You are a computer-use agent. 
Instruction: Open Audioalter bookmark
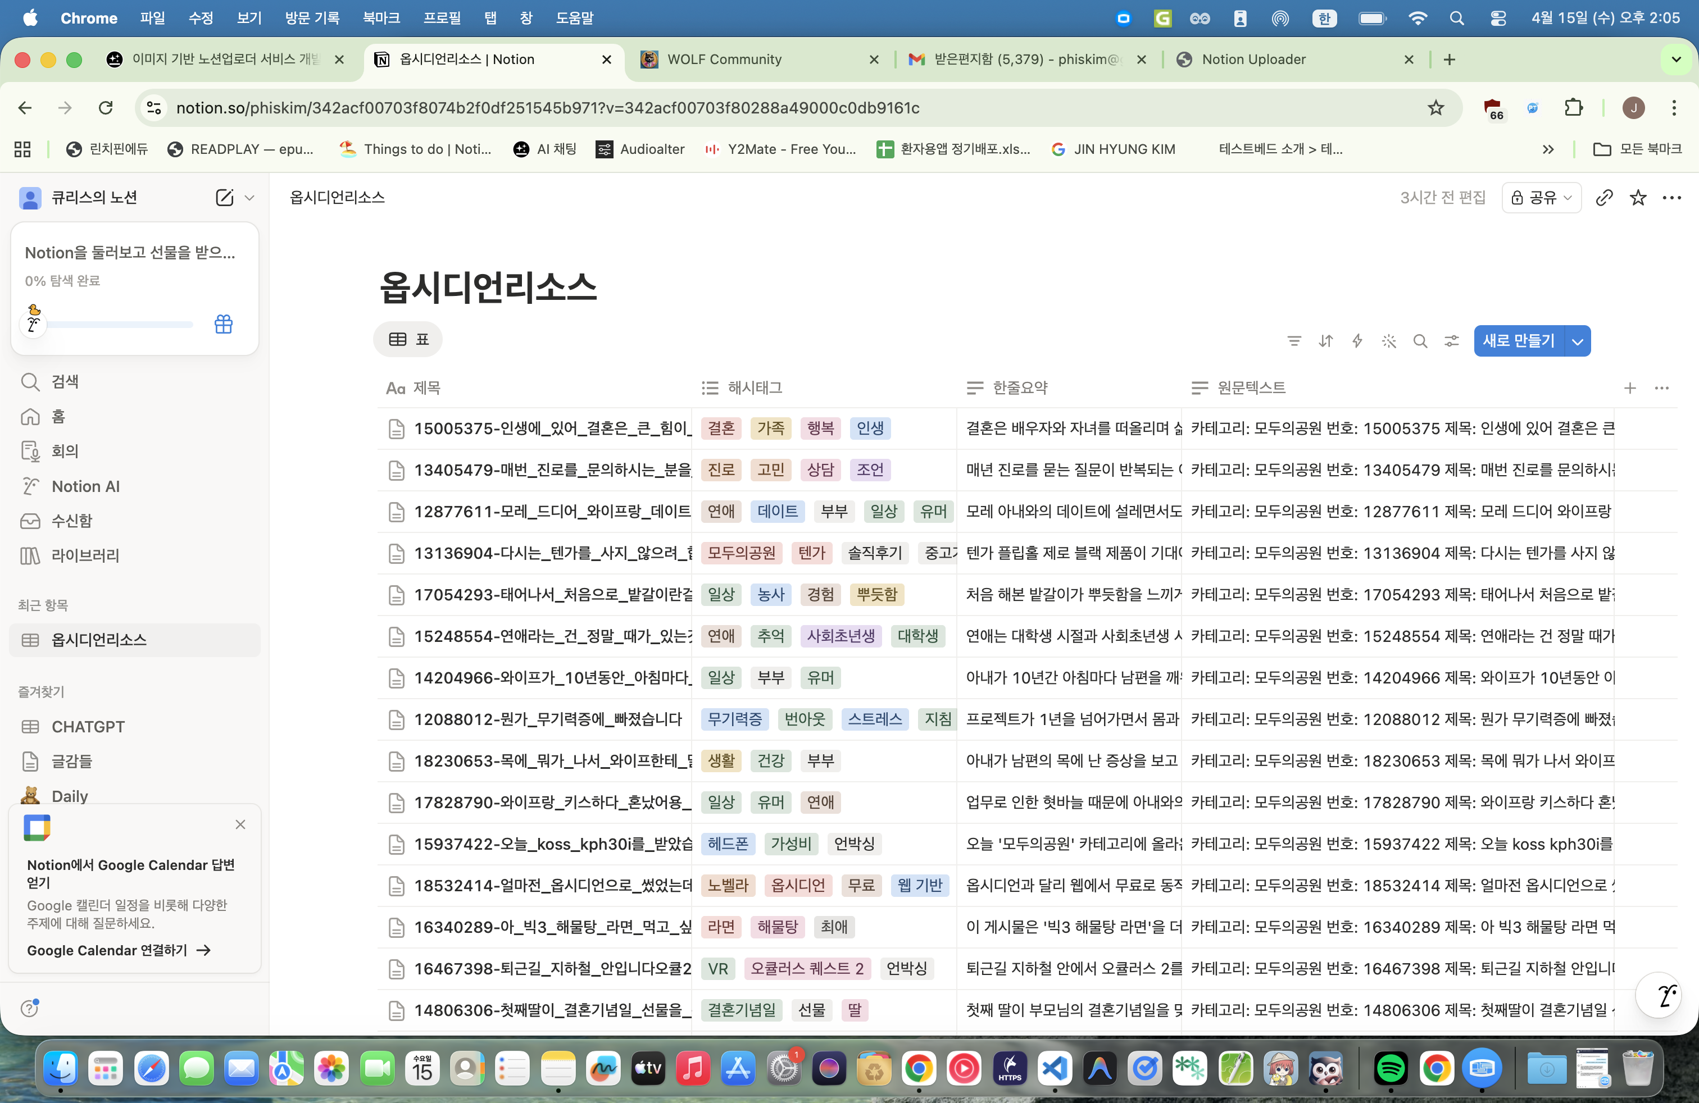[640, 149]
